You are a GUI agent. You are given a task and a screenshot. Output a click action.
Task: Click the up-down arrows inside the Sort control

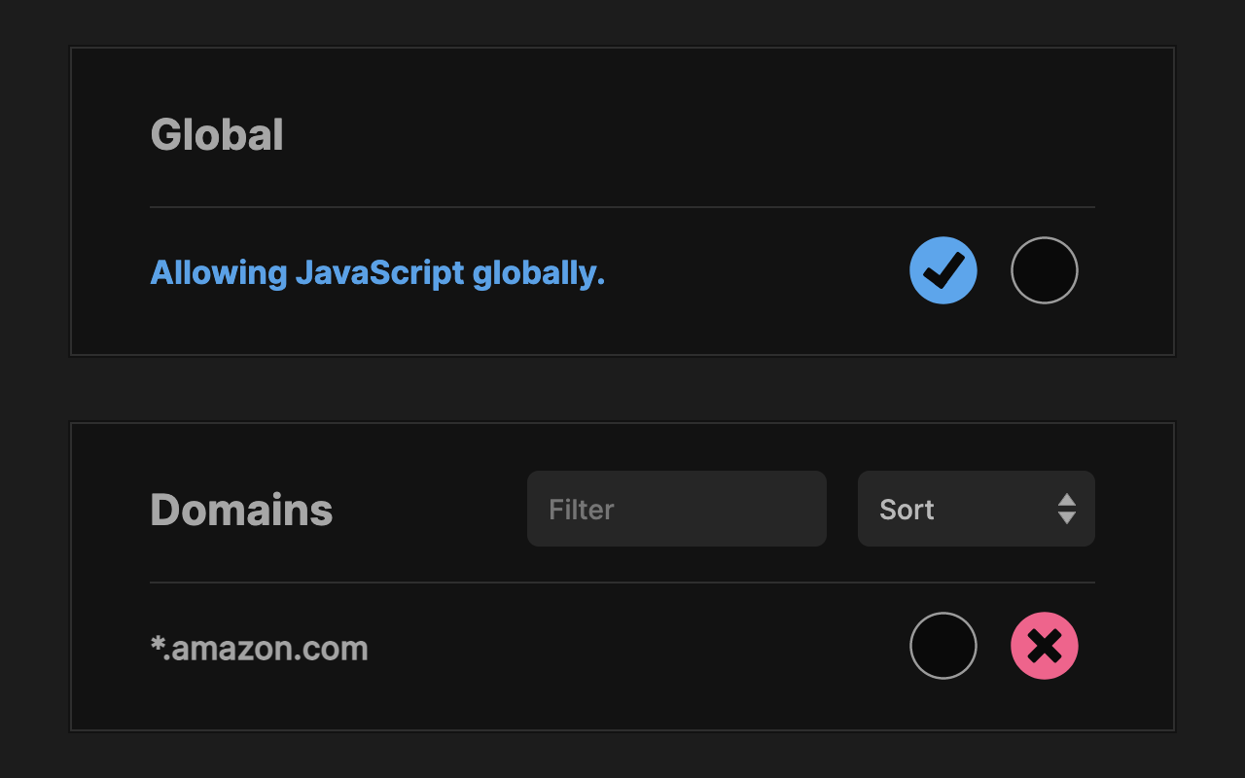(1065, 508)
